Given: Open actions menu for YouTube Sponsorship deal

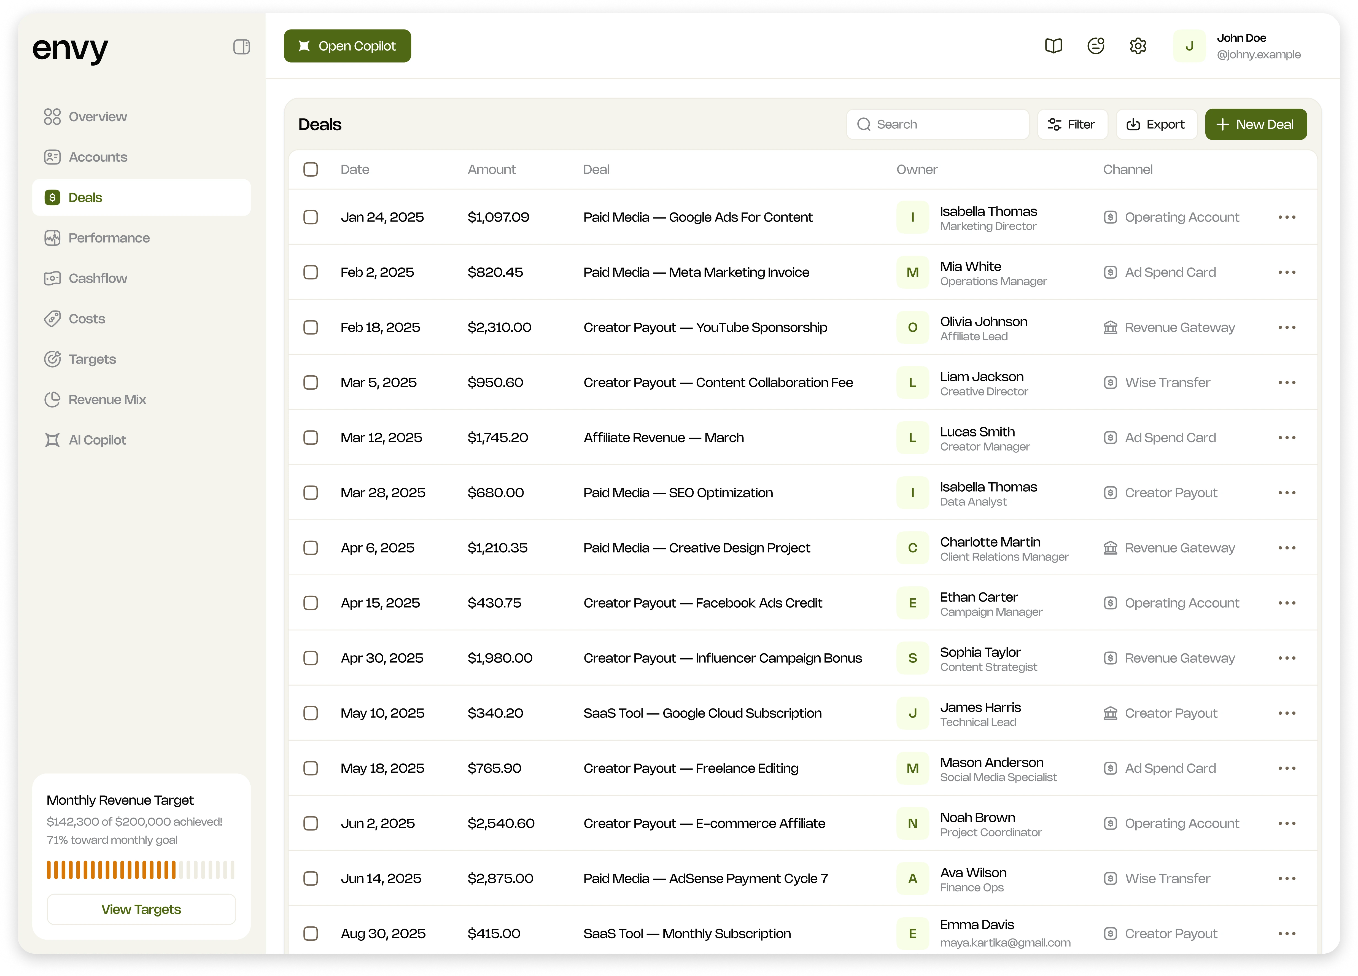Looking at the screenshot, I should [1287, 328].
